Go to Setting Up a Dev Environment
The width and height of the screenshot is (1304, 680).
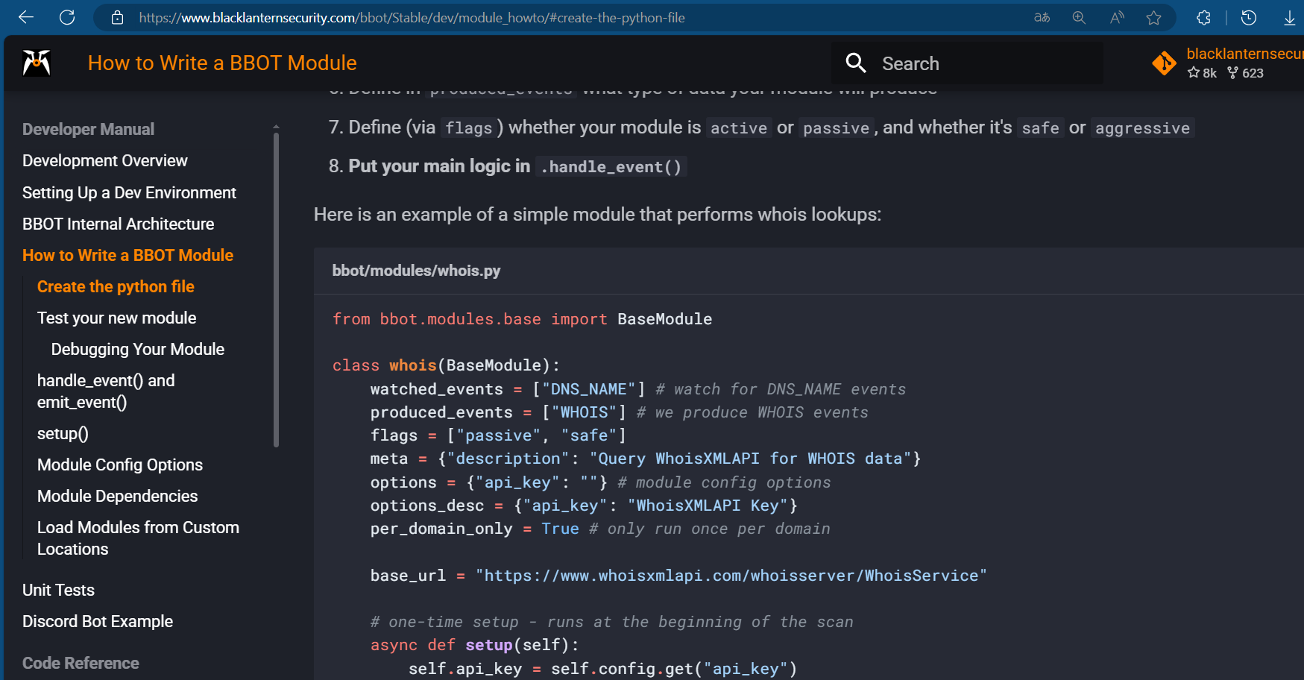click(x=129, y=193)
